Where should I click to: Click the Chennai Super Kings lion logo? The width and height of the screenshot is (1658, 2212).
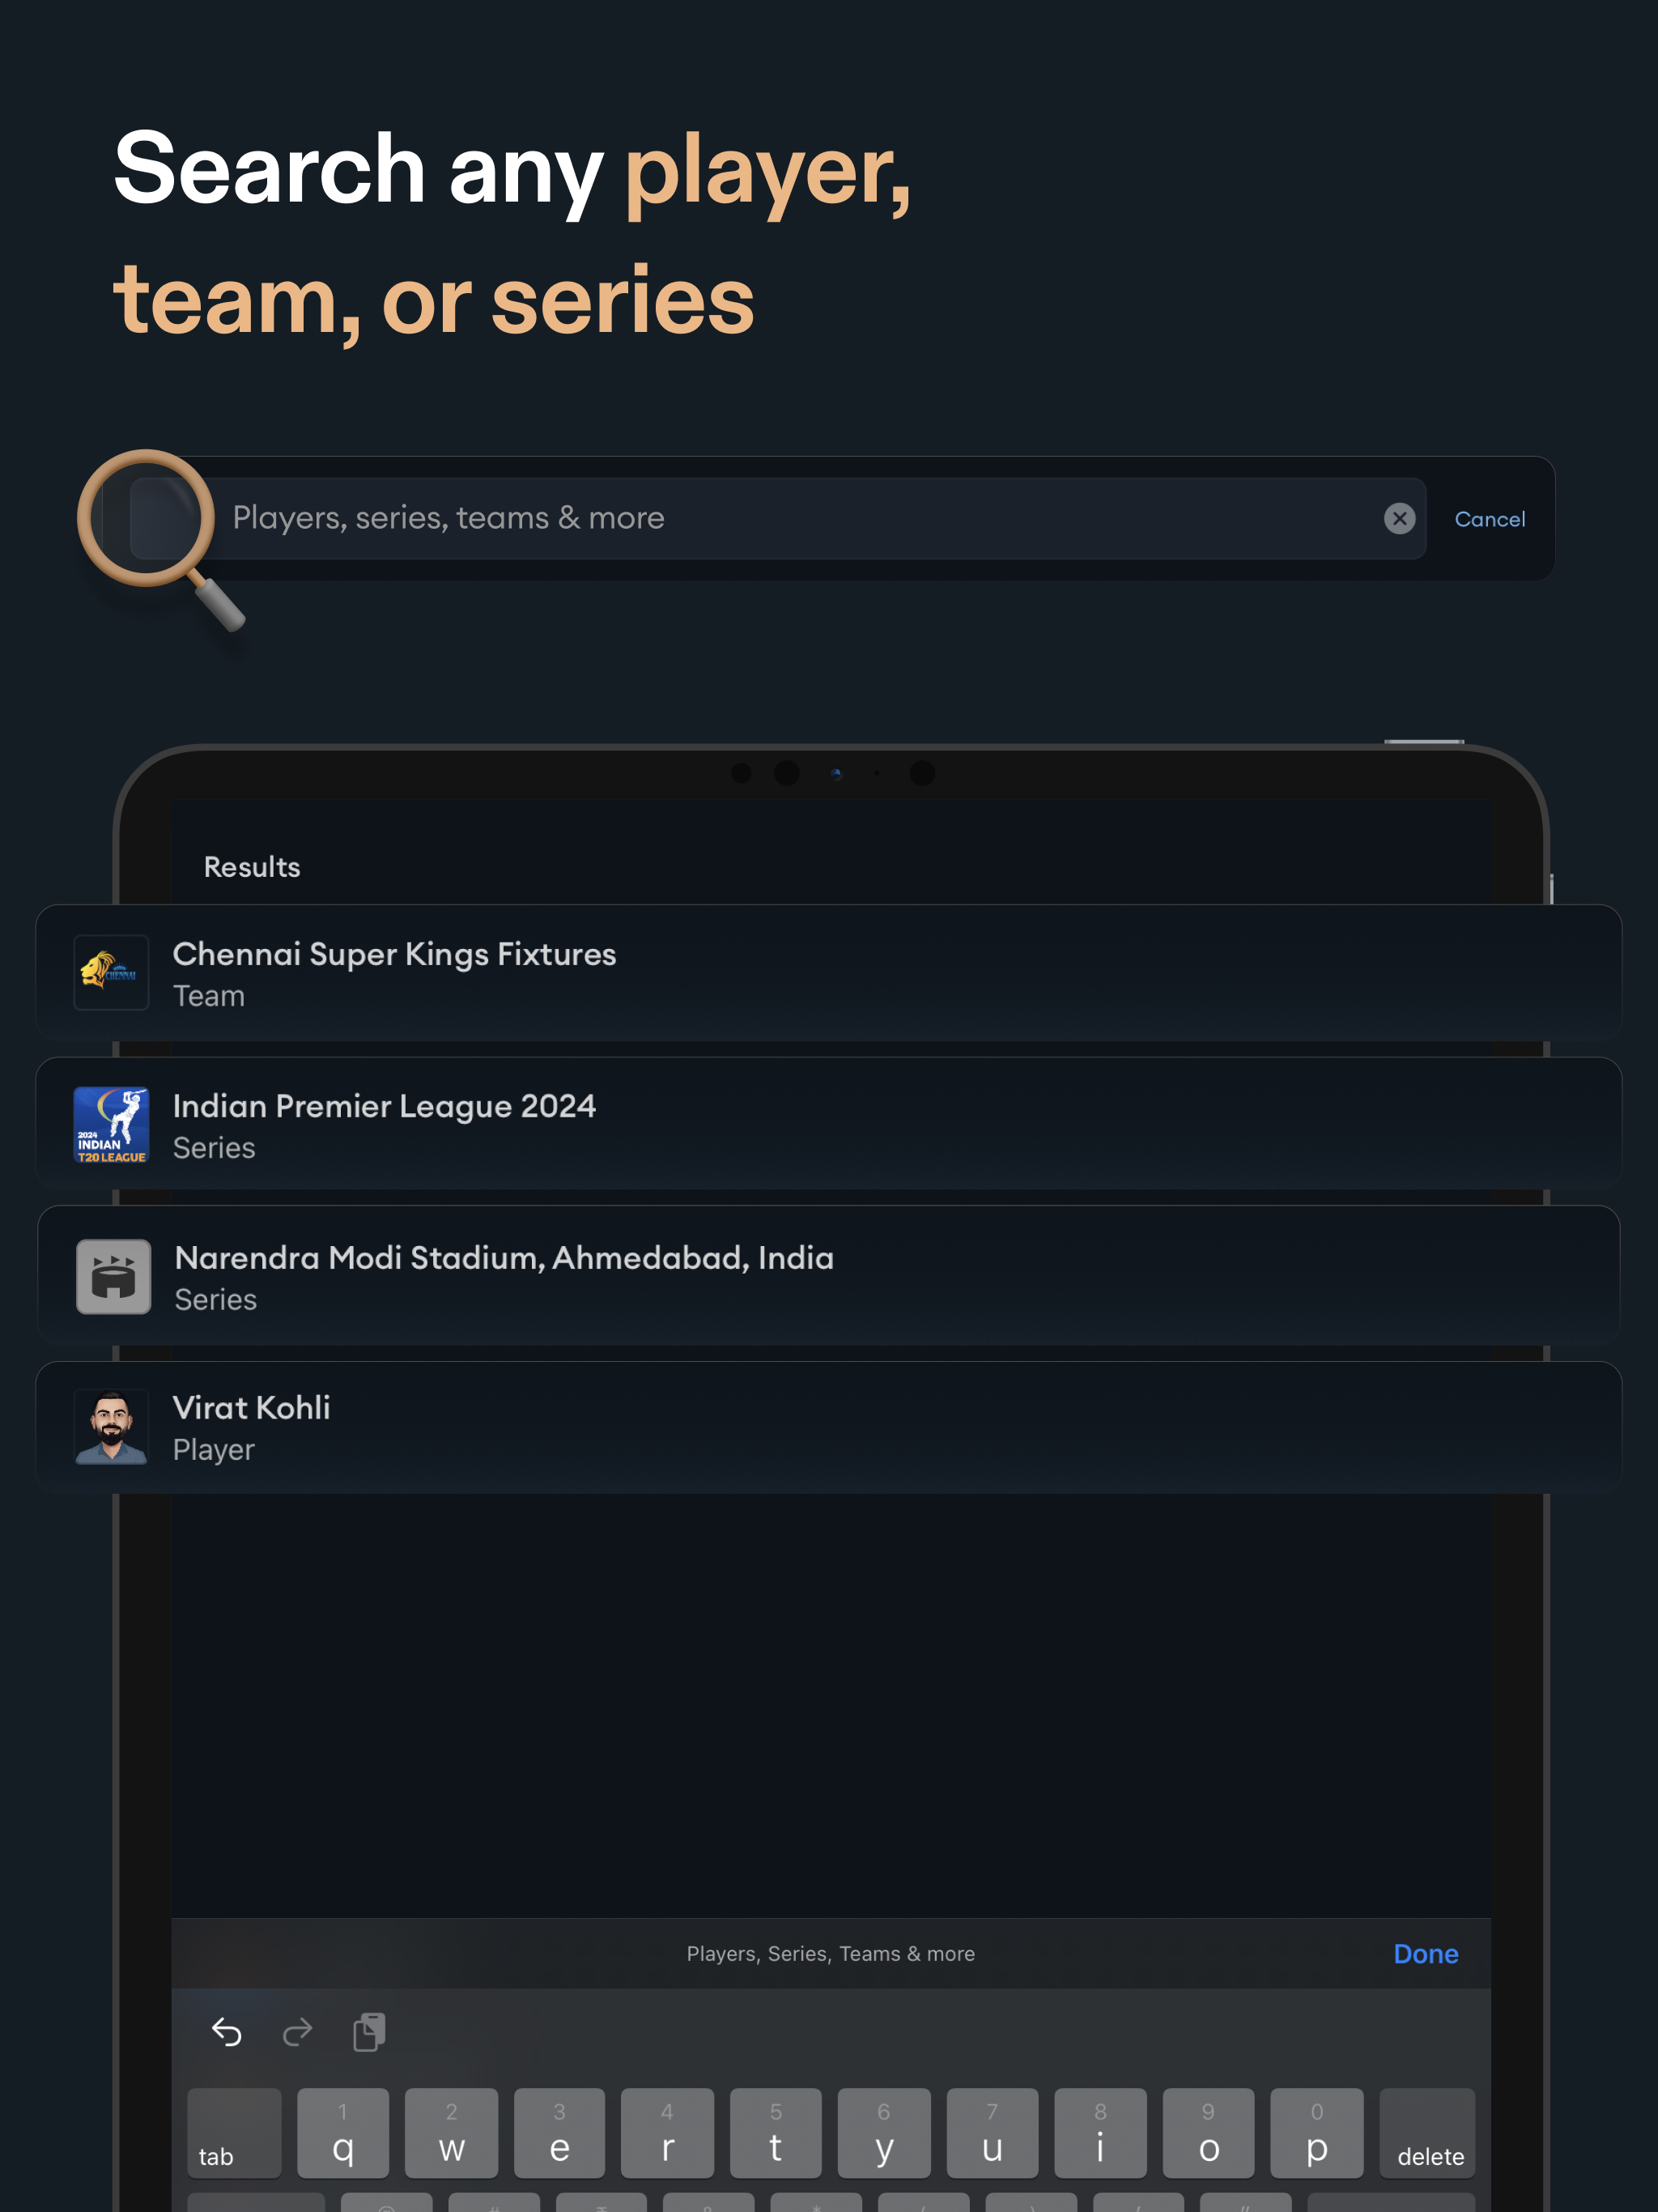[x=111, y=973]
